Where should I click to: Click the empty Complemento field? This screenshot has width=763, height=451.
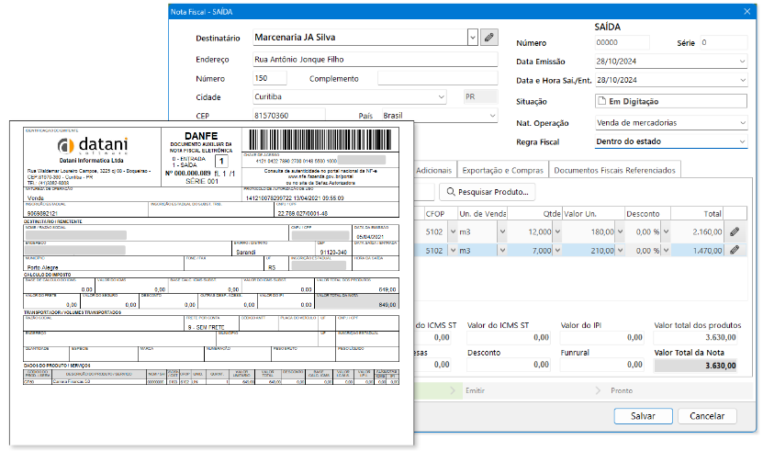coord(437,78)
